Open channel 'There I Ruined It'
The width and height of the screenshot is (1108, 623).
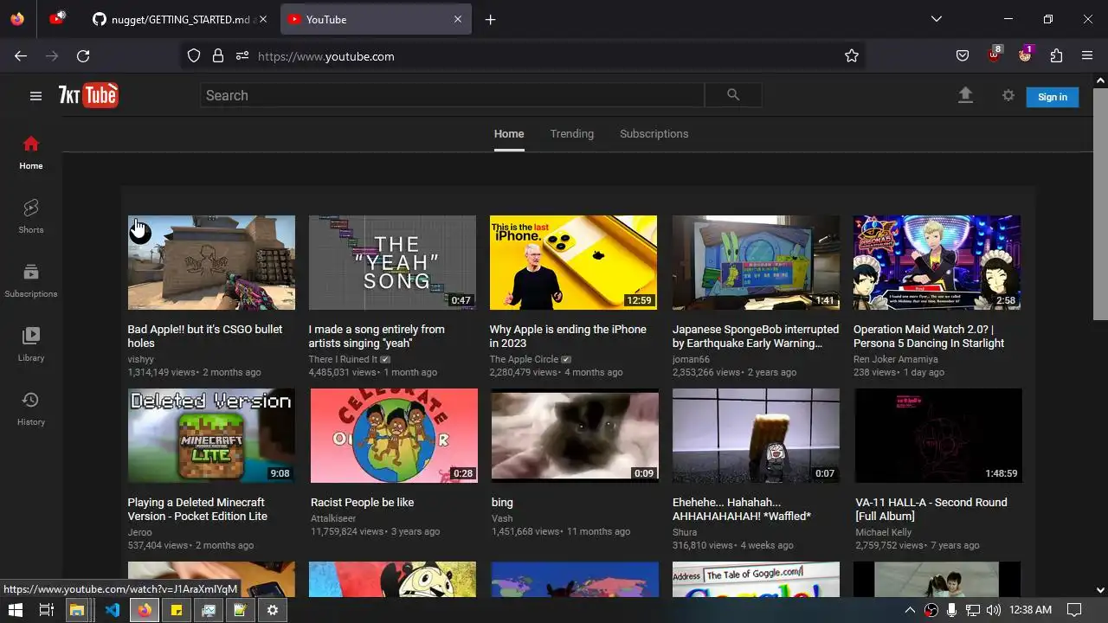point(343,359)
